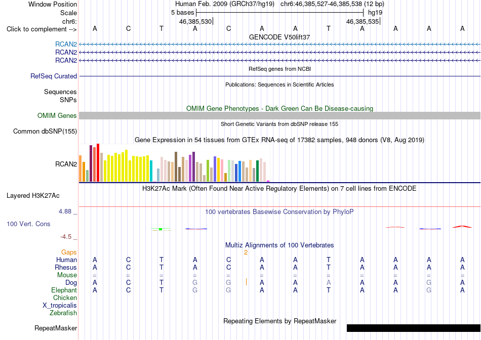Image resolution: width=481 pixels, height=340 pixels.
Task: Click the tallest red bar in GTEx chart
Action: [98, 163]
